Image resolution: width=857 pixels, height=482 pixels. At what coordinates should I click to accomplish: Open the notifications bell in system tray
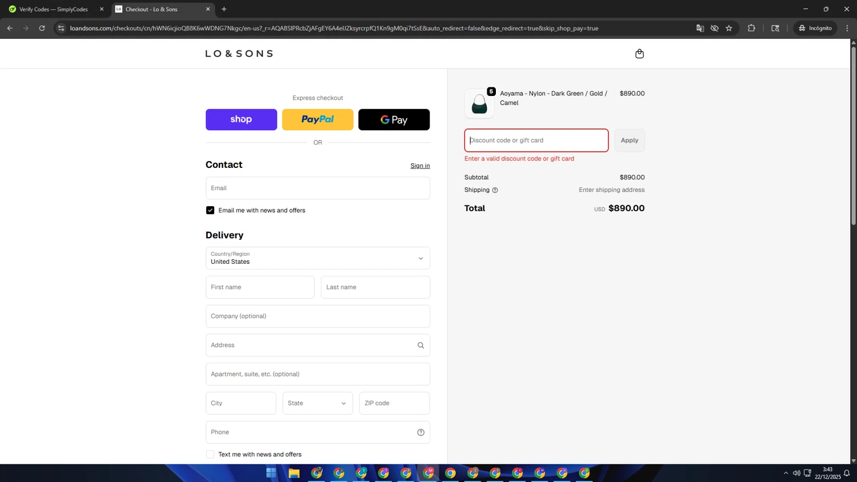pos(847,473)
